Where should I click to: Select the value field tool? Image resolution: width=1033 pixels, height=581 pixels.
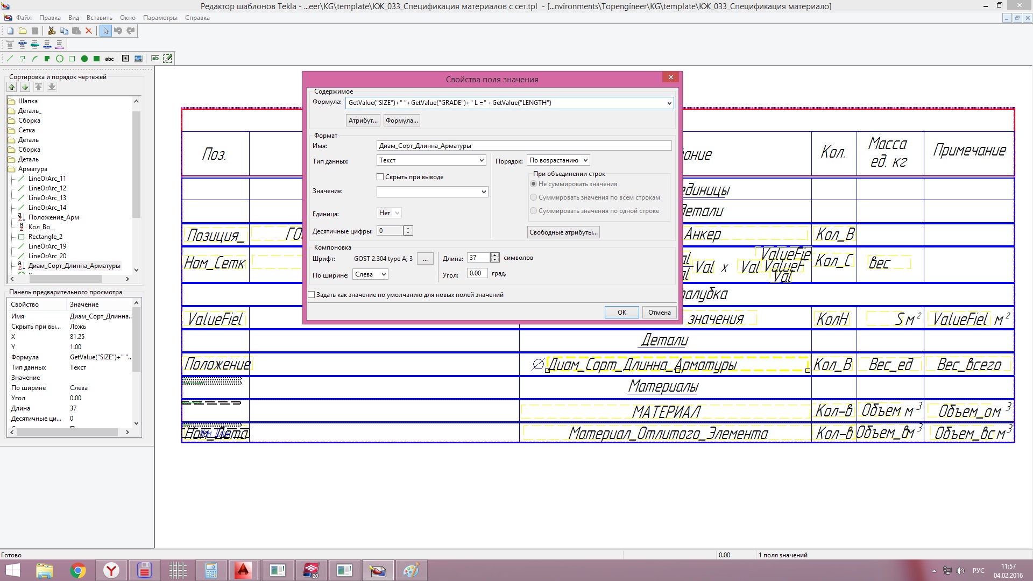[x=155, y=58]
